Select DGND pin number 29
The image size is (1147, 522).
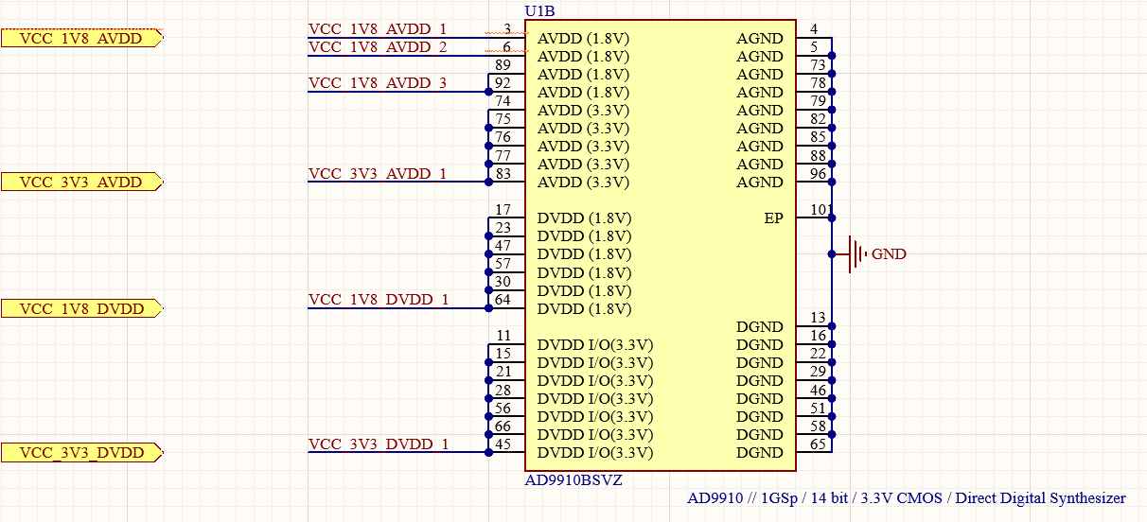[818, 372]
